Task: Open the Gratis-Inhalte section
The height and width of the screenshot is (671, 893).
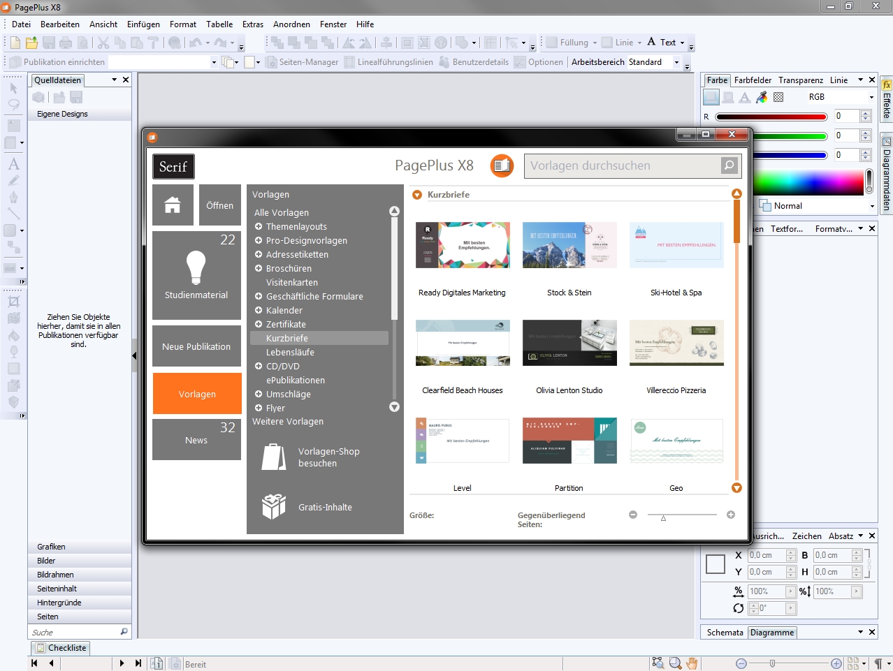Action: pos(325,507)
